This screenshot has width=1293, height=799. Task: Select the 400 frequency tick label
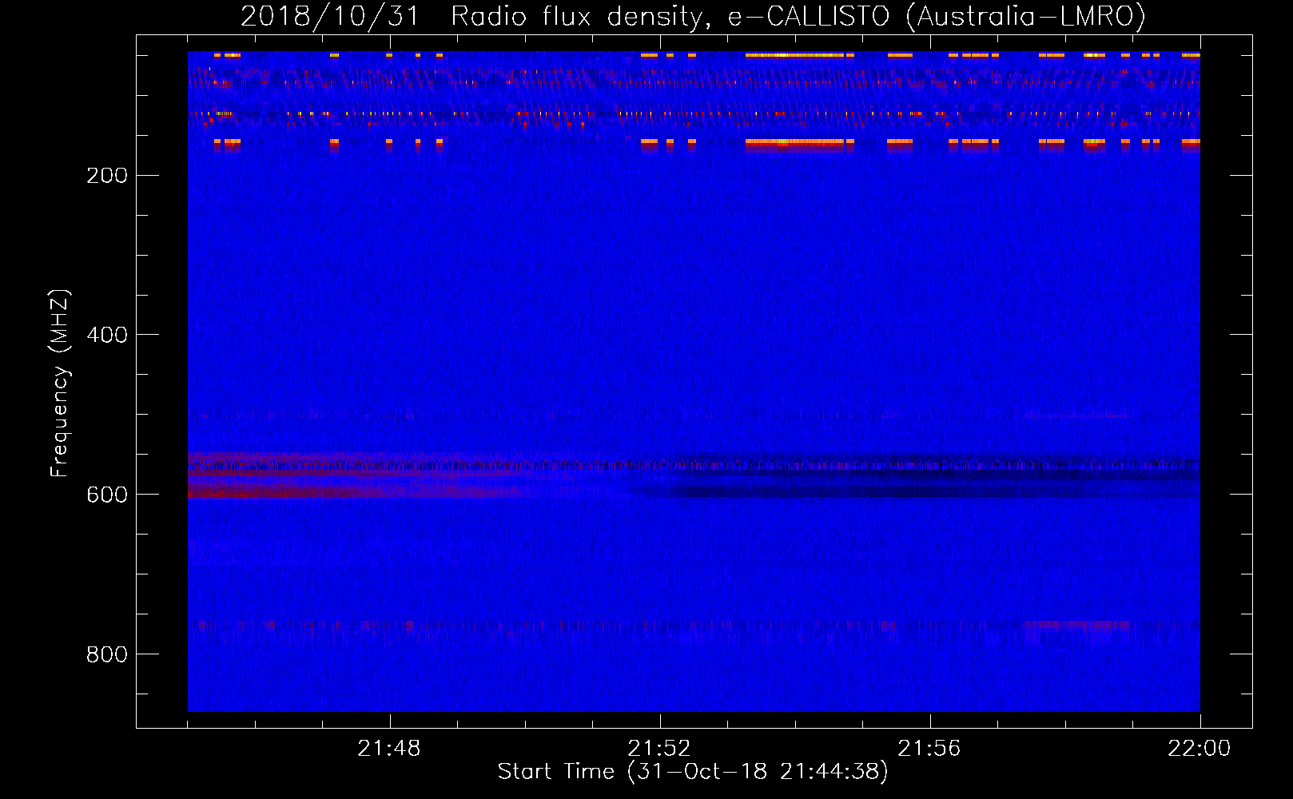[107, 335]
